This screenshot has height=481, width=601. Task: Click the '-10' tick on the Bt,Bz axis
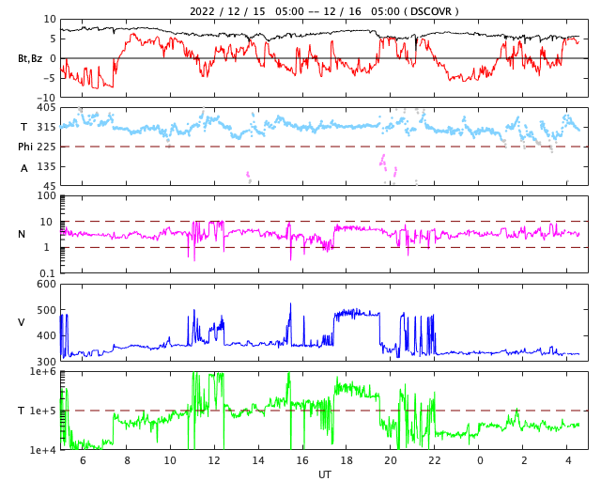pos(48,98)
